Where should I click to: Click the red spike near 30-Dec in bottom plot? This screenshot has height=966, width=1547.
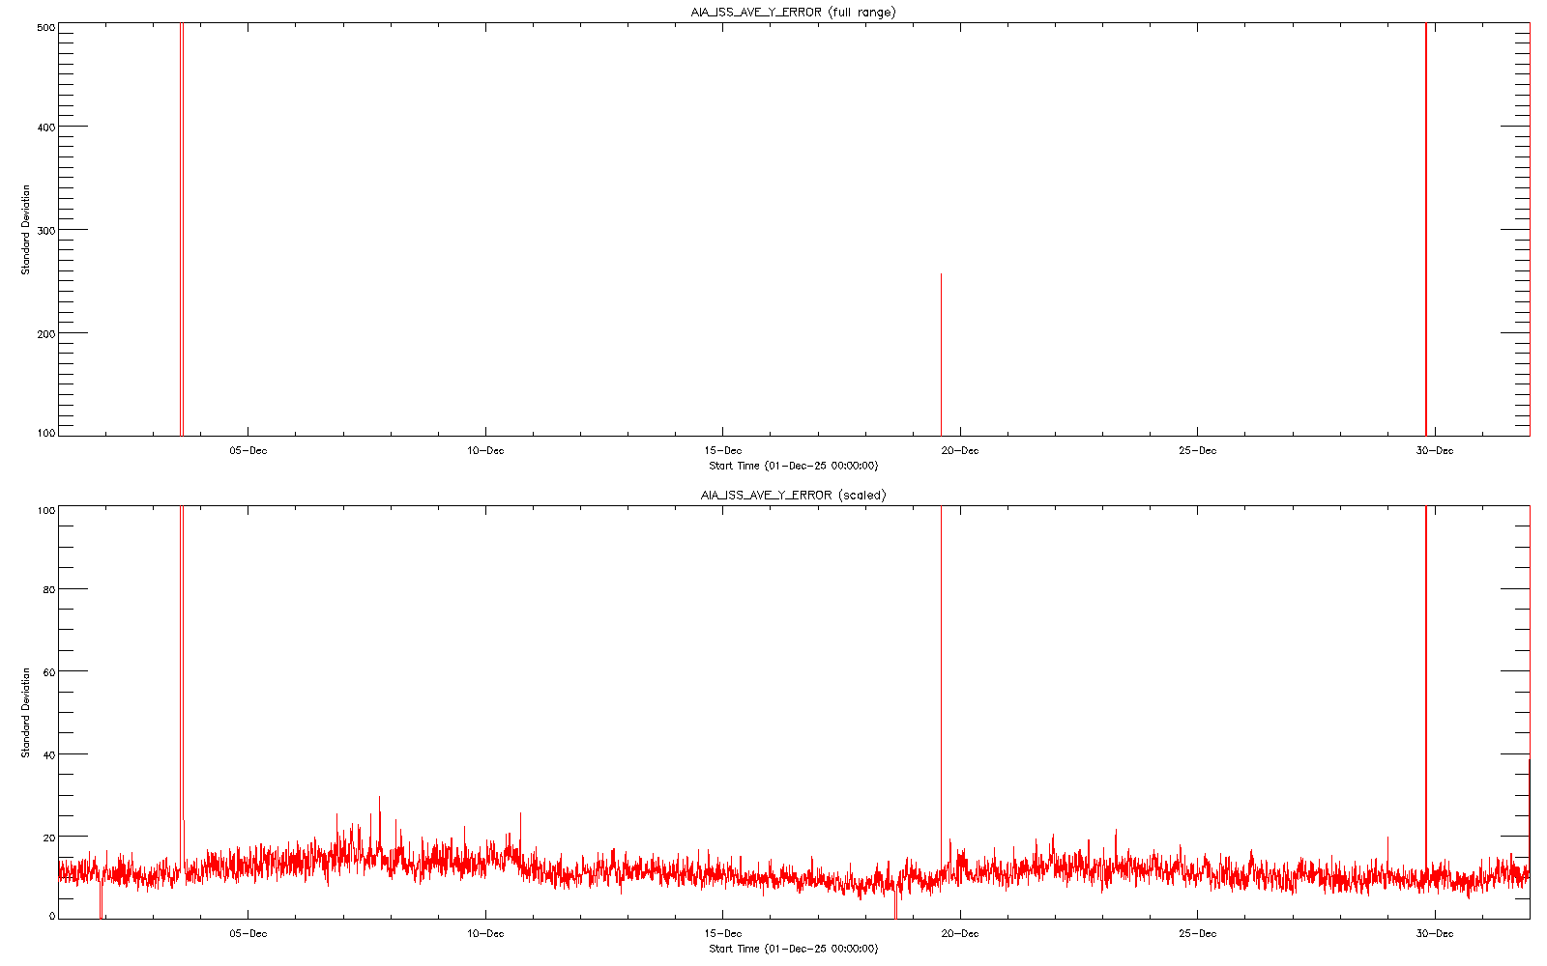(x=1426, y=676)
